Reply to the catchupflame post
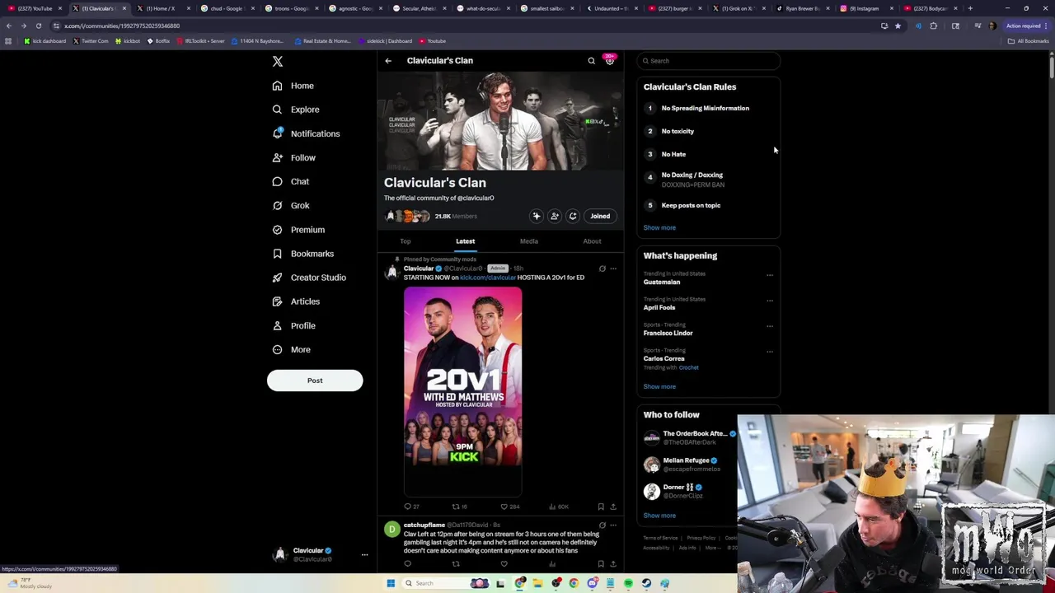The height and width of the screenshot is (593, 1055). coord(407,564)
